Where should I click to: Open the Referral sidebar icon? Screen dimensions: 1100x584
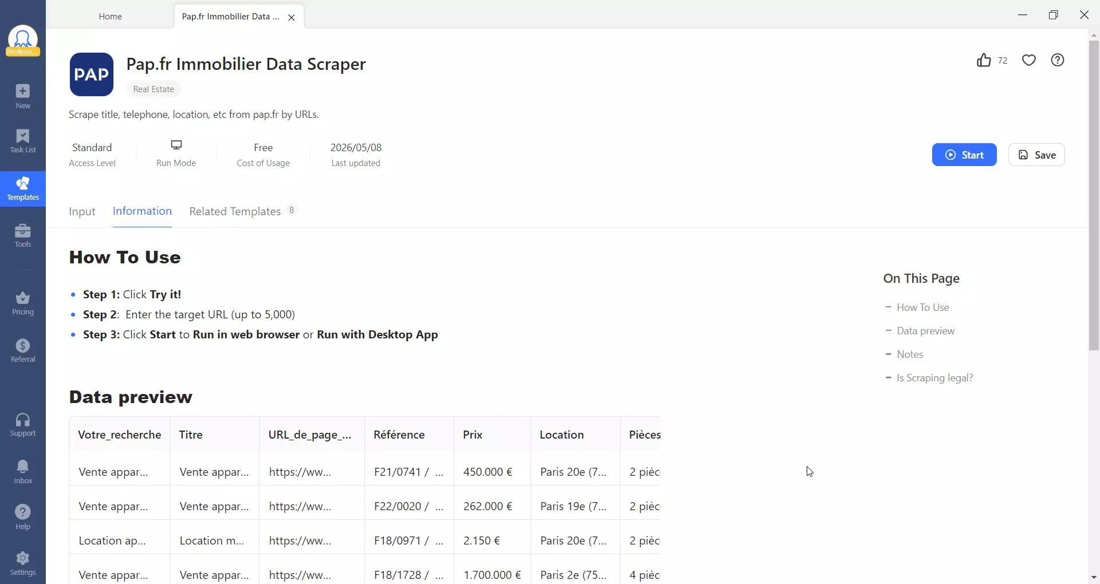tap(23, 350)
